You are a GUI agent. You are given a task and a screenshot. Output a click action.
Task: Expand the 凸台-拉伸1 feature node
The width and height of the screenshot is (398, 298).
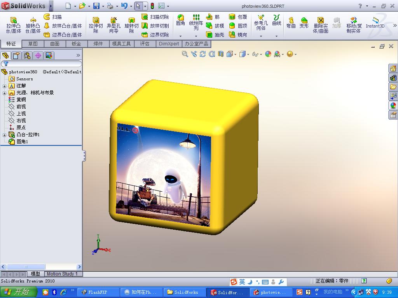click(x=4, y=135)
